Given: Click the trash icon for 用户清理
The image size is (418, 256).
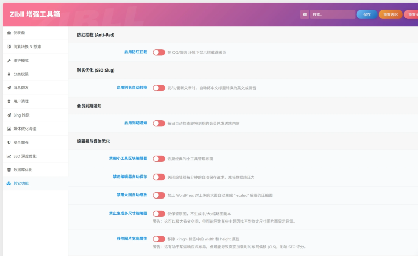Looking at the screenshot, I should coord(9,101).
